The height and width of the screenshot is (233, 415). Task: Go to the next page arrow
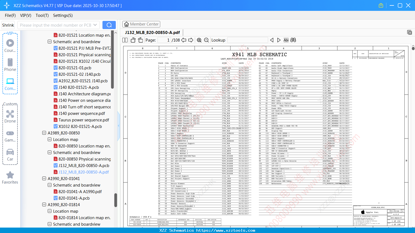(191, 40)
